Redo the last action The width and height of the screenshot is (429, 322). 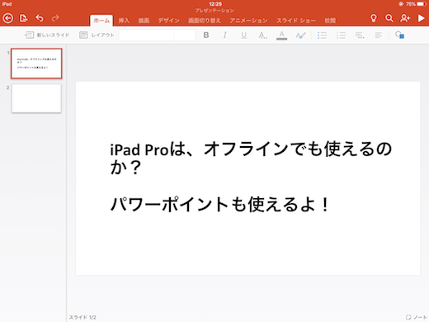pyautogui.click(x=55, y=18)
